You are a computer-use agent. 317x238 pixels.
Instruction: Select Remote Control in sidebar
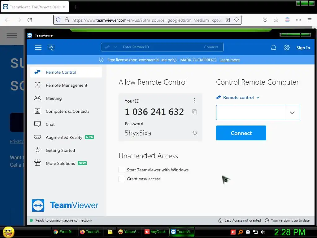(x=66, y=72)
